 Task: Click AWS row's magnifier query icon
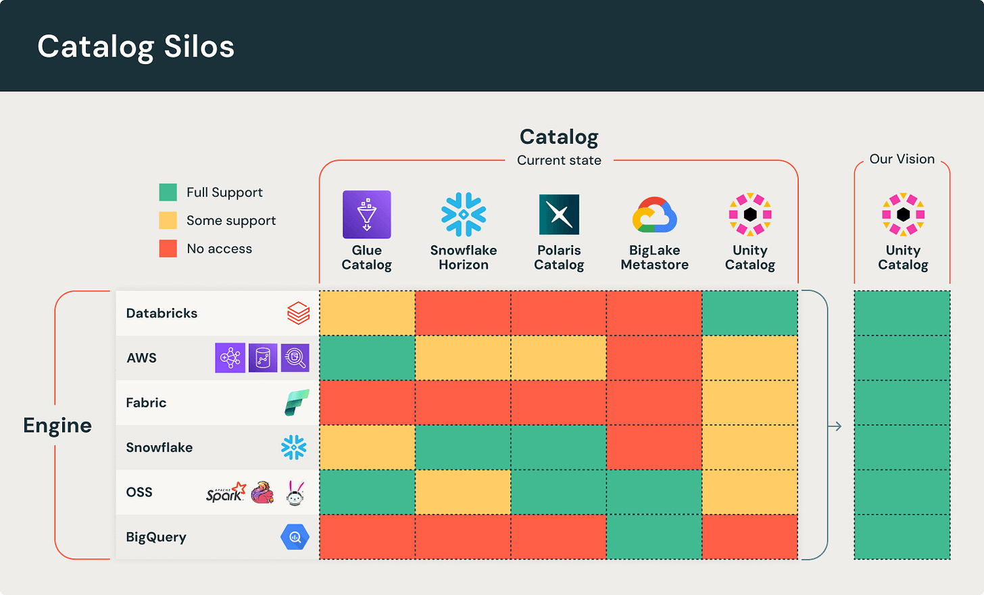point(295,358)
